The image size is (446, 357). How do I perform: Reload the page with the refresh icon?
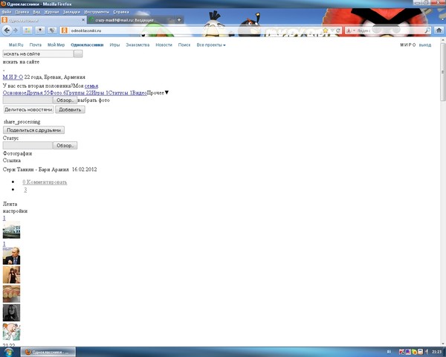338,30
